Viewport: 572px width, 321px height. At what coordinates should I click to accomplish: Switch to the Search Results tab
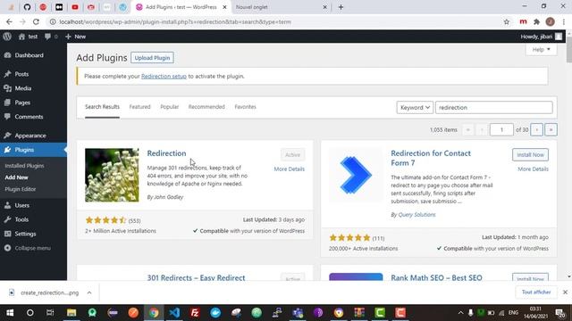pyautogui.click(x=102, y=107)
